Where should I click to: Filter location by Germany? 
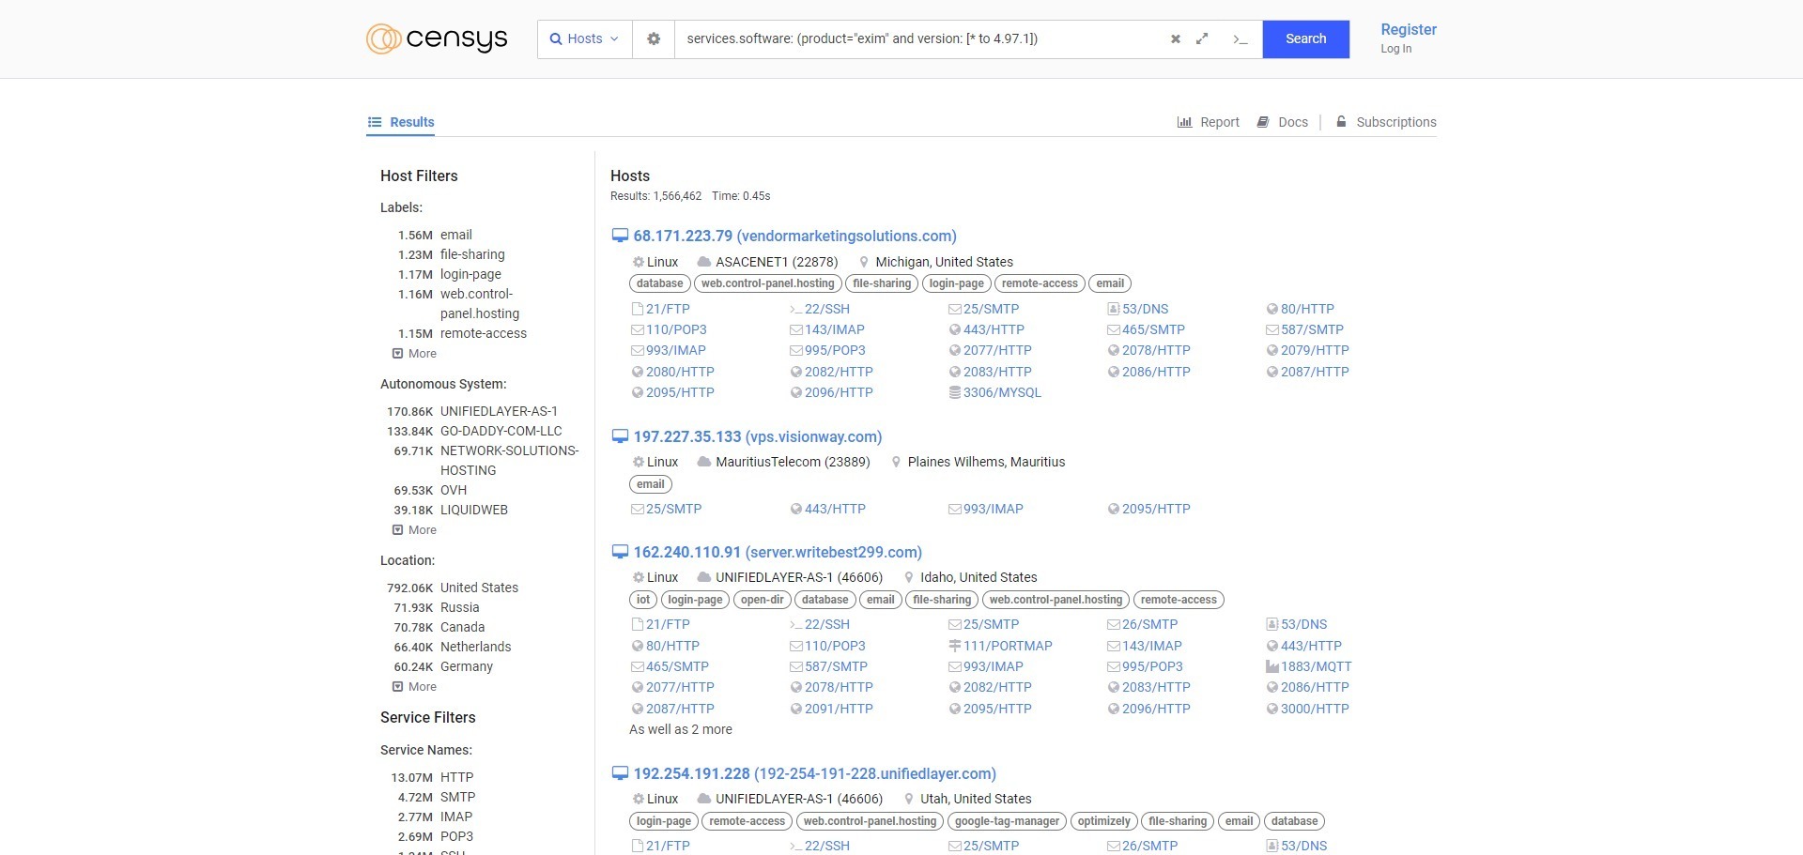click(x=466, y=666)
